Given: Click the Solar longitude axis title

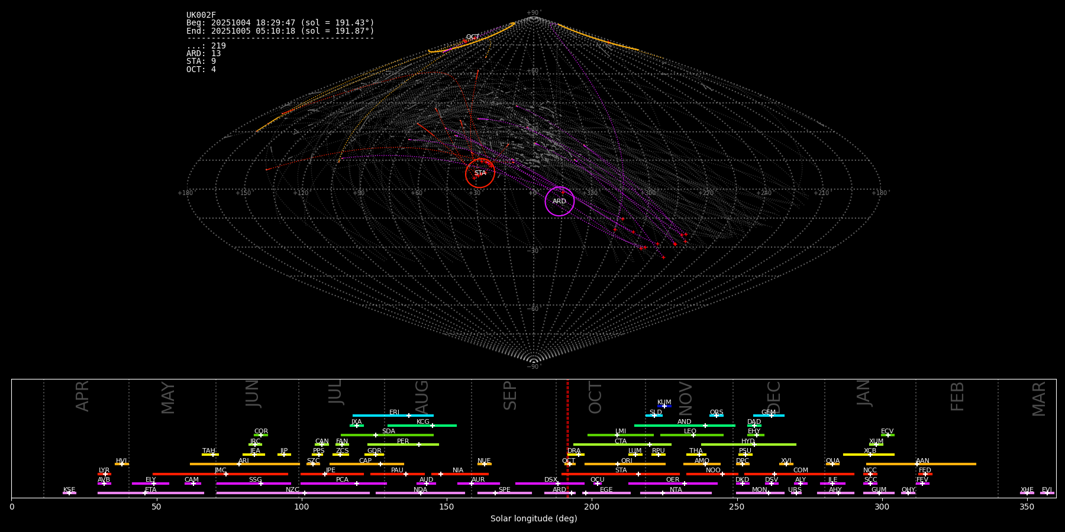Looking at the screenshot, I should (533, 519).
